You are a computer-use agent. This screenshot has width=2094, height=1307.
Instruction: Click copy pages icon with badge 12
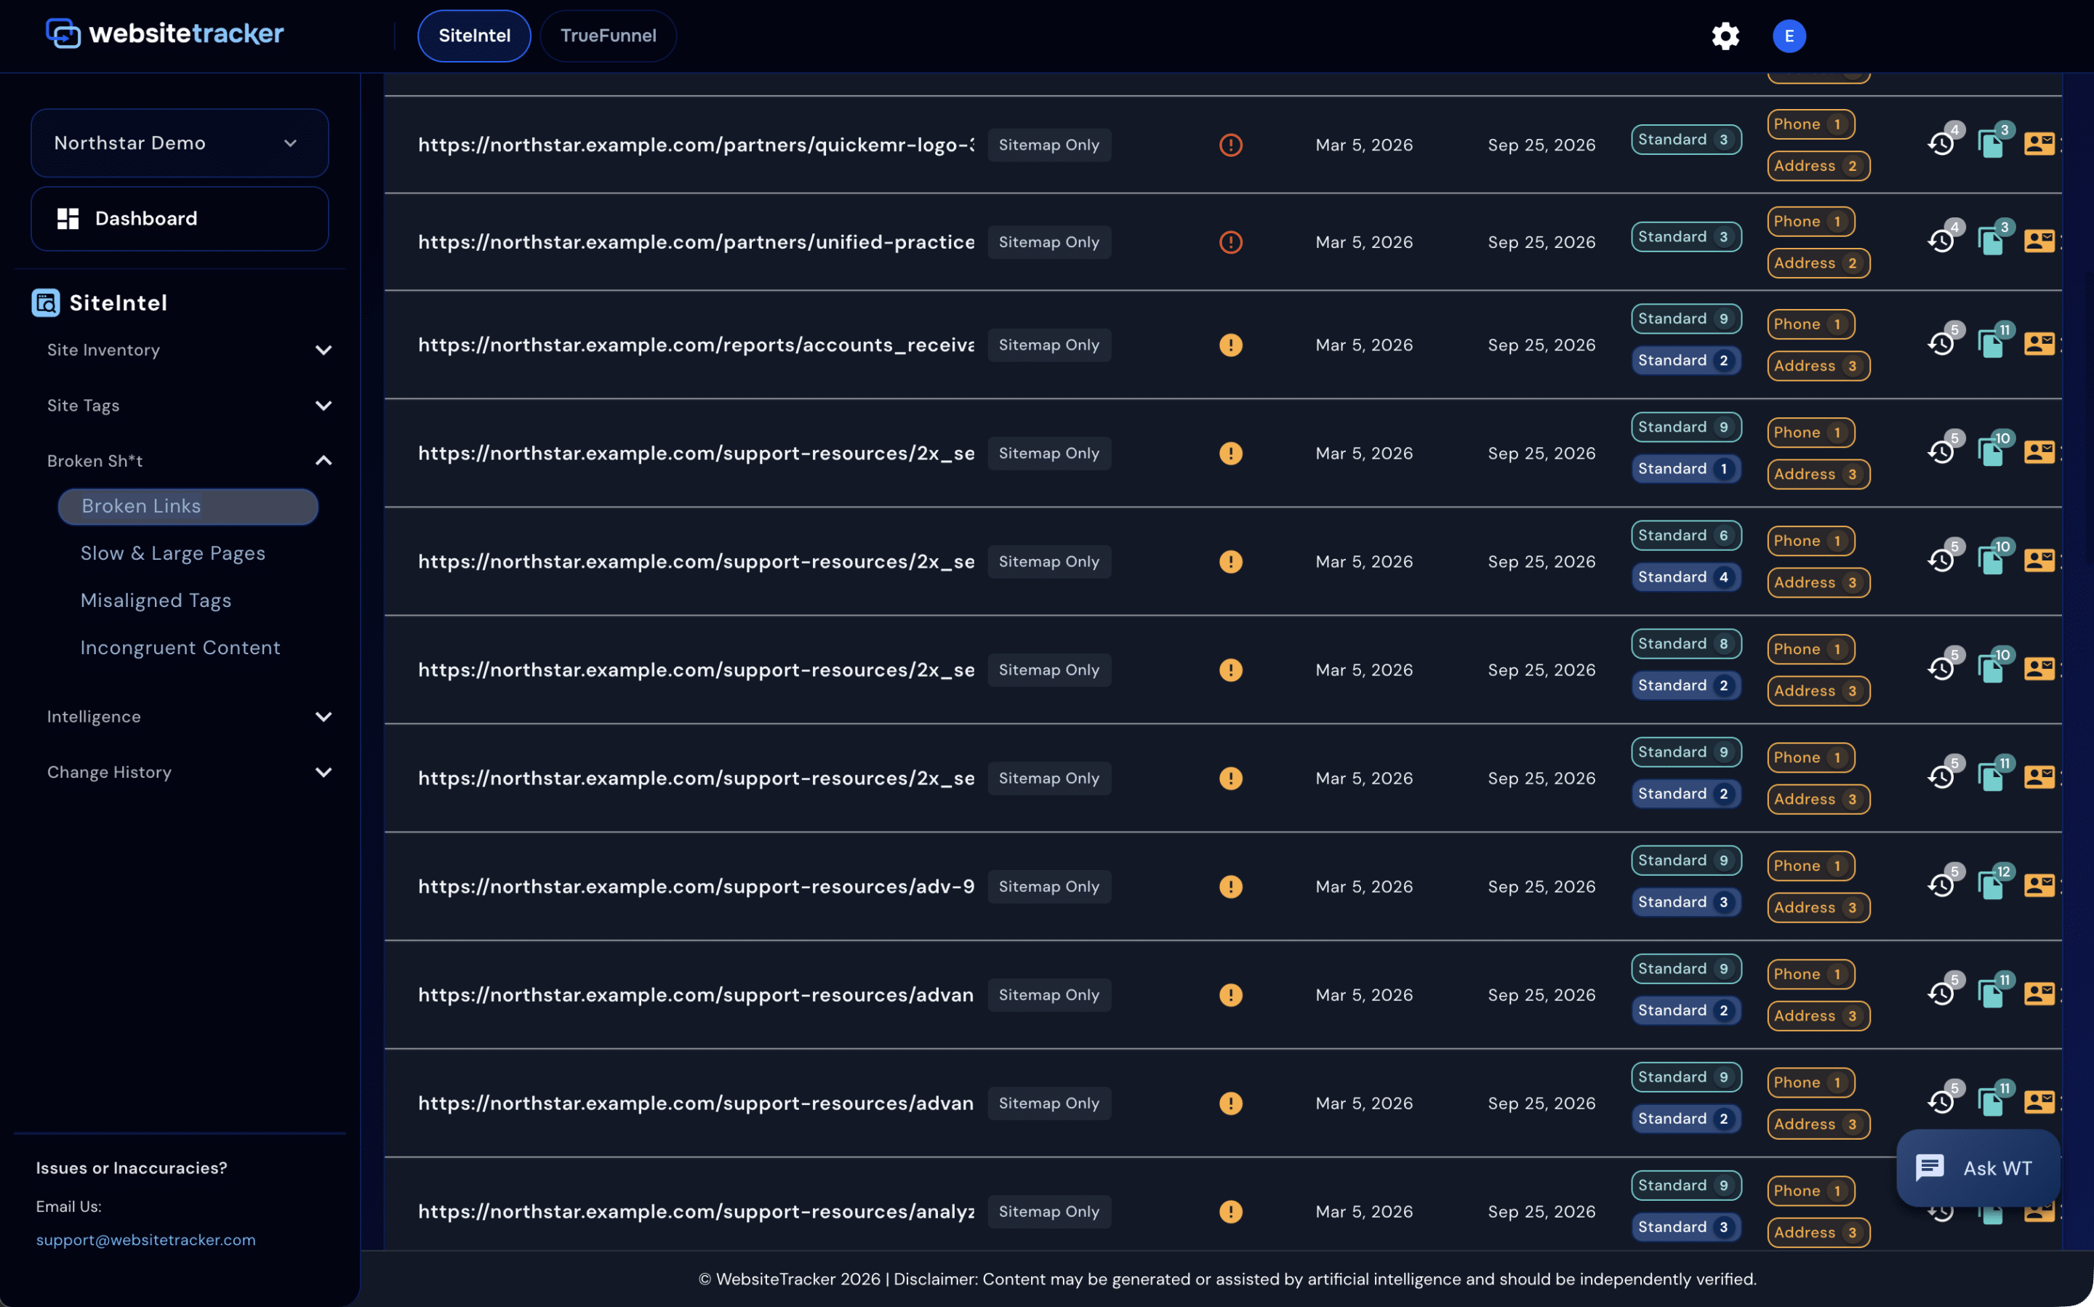[1991, 885]
